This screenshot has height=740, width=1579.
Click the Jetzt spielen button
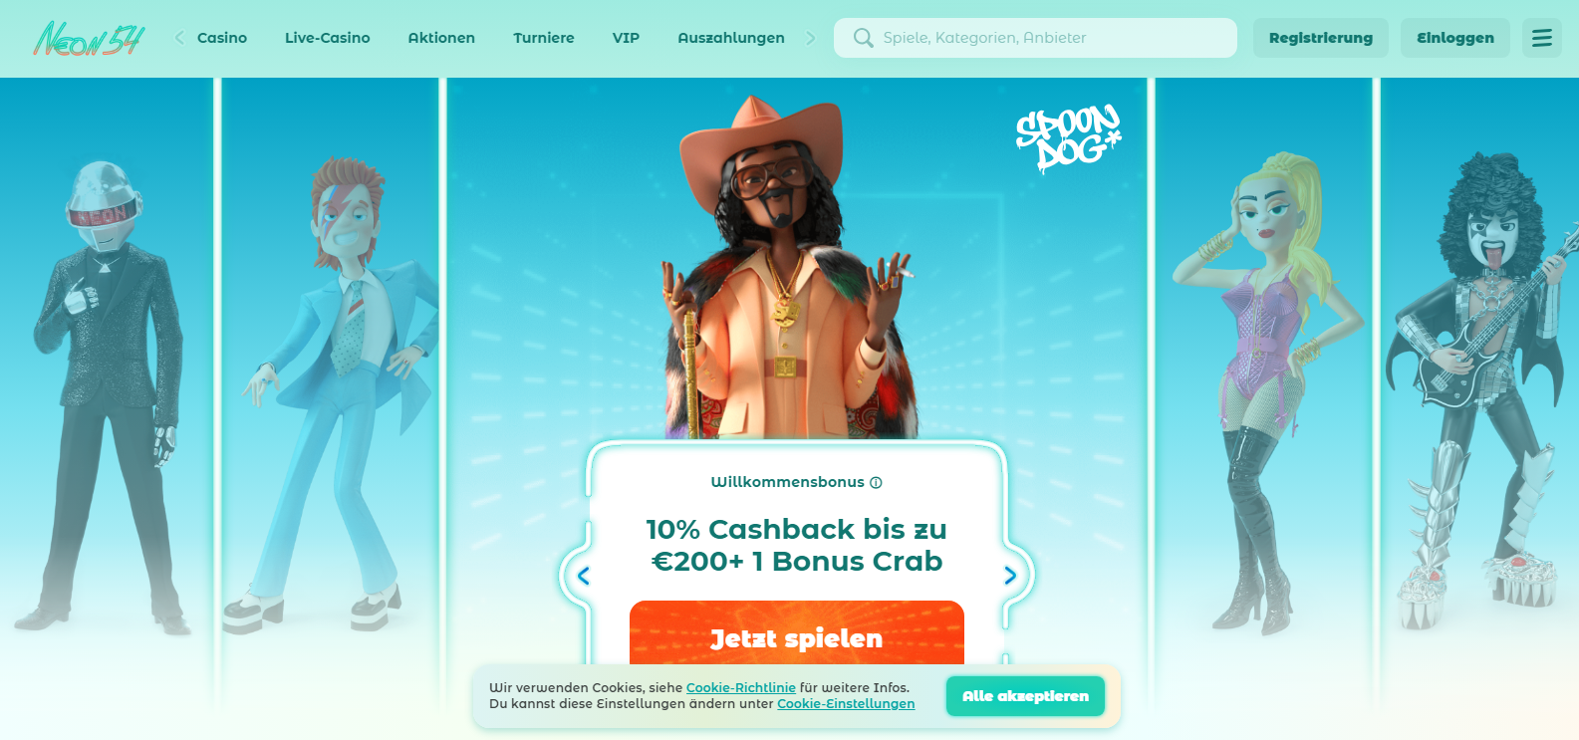coord(797,633)
